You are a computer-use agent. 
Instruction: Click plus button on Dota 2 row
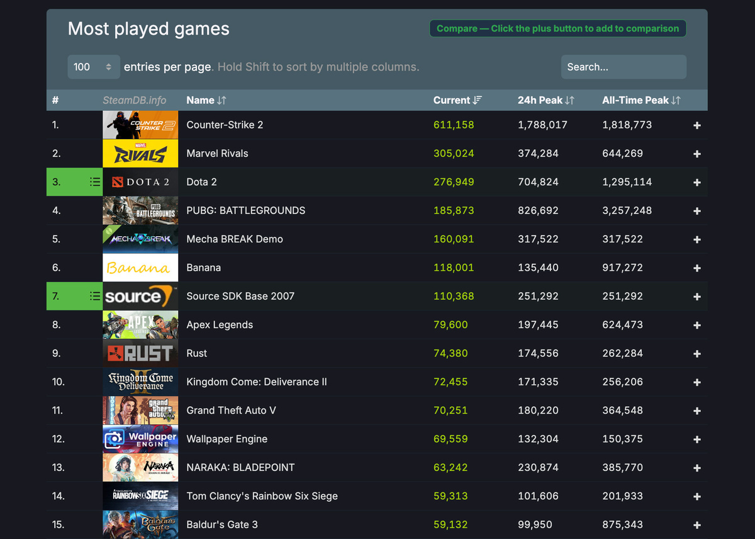tap(696, 183)
